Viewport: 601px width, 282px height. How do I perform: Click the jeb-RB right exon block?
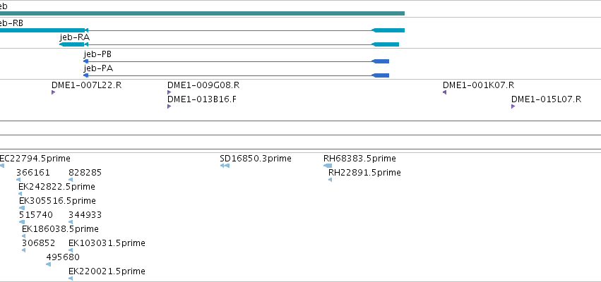pos(388,30)
